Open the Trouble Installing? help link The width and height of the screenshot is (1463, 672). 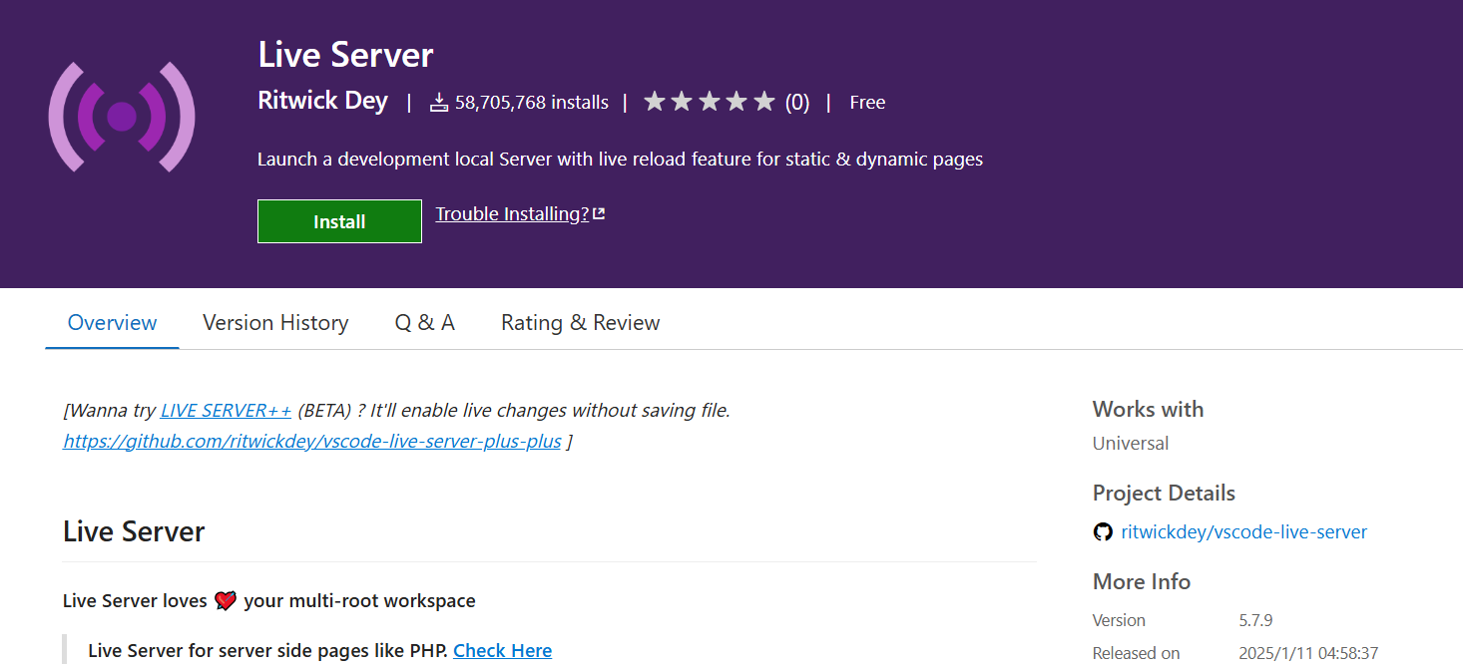[x=512, y=213]
